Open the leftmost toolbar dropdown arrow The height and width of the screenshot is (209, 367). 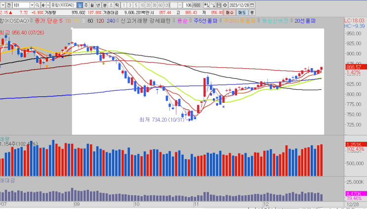click(x=2, y=5)
